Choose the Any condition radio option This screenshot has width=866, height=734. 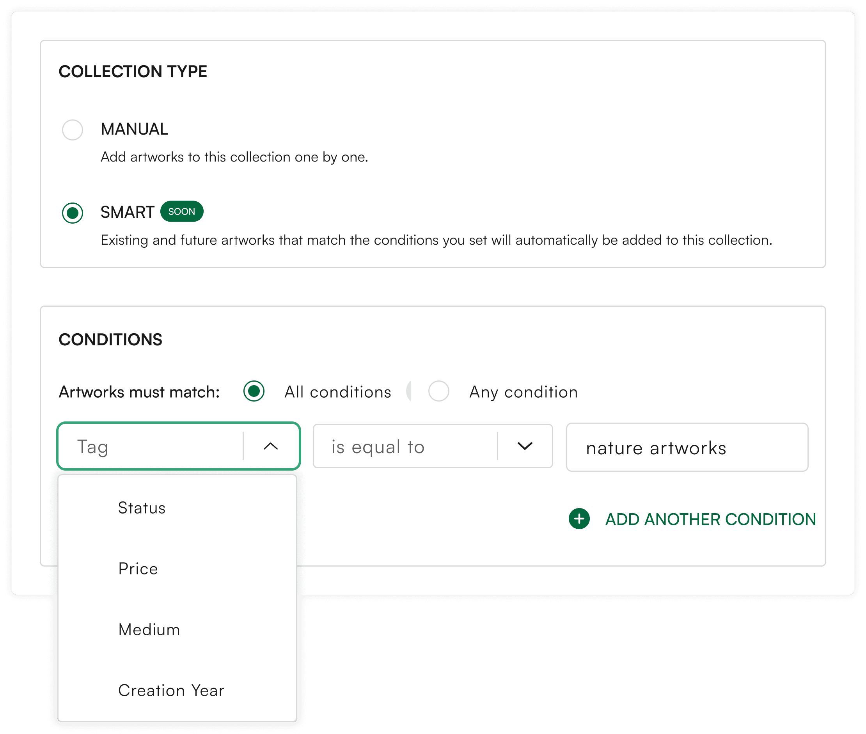click(x=438, y=391)
